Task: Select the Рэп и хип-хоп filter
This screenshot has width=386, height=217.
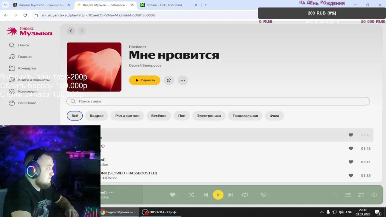Action: (x=127, y=116)
